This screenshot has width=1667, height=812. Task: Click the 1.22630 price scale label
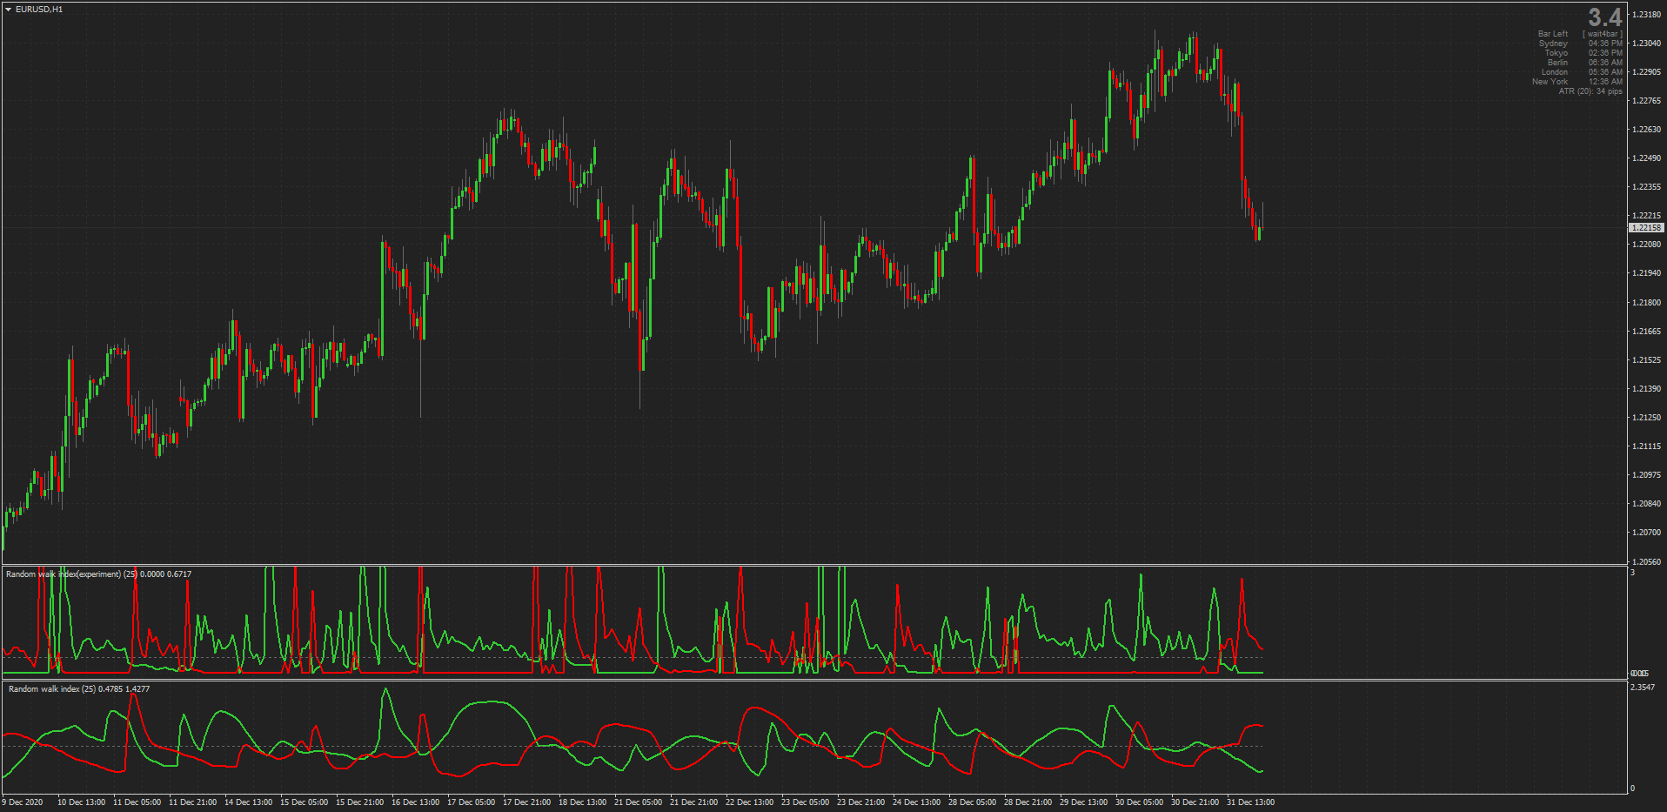point(1646,130)
